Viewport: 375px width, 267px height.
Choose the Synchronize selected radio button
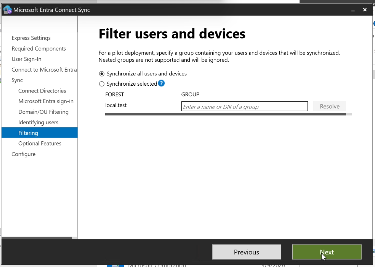102,84
